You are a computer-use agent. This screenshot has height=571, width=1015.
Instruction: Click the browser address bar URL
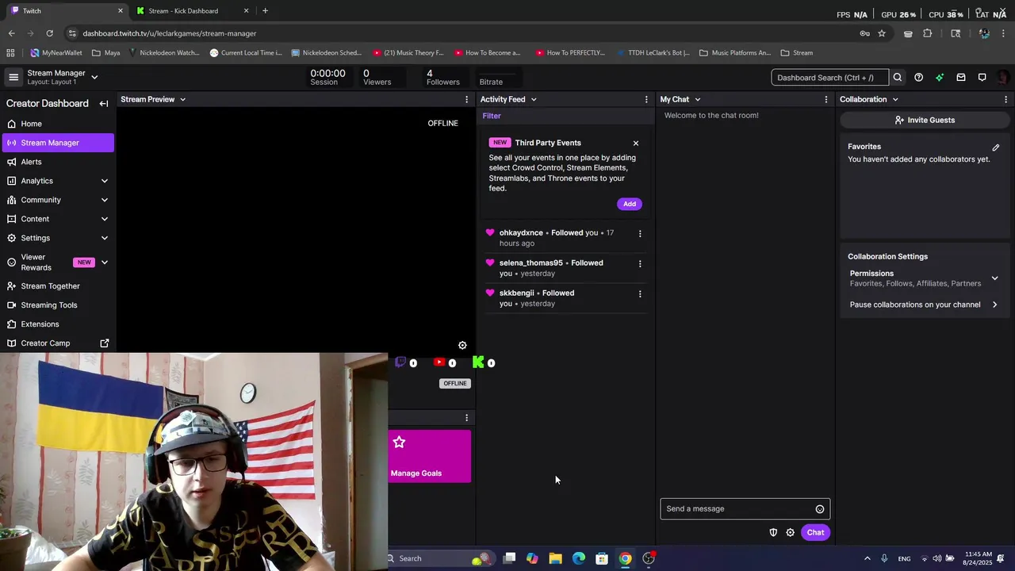pos(170,33)
